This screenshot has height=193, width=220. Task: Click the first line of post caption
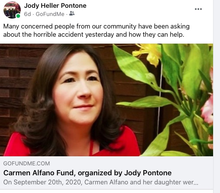(x=96, y=26)
